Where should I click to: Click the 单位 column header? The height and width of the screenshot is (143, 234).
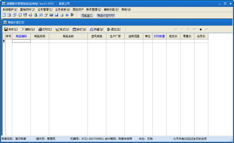click(148, 36)
